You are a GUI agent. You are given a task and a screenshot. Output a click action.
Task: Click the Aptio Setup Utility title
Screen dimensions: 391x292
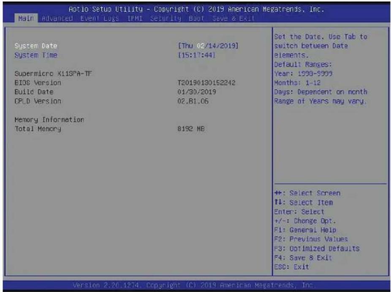pos(196,9)
